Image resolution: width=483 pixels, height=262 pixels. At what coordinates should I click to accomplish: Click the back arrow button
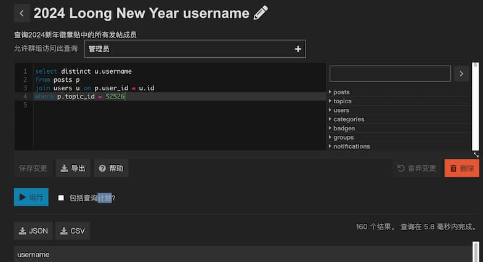point(22,13)
